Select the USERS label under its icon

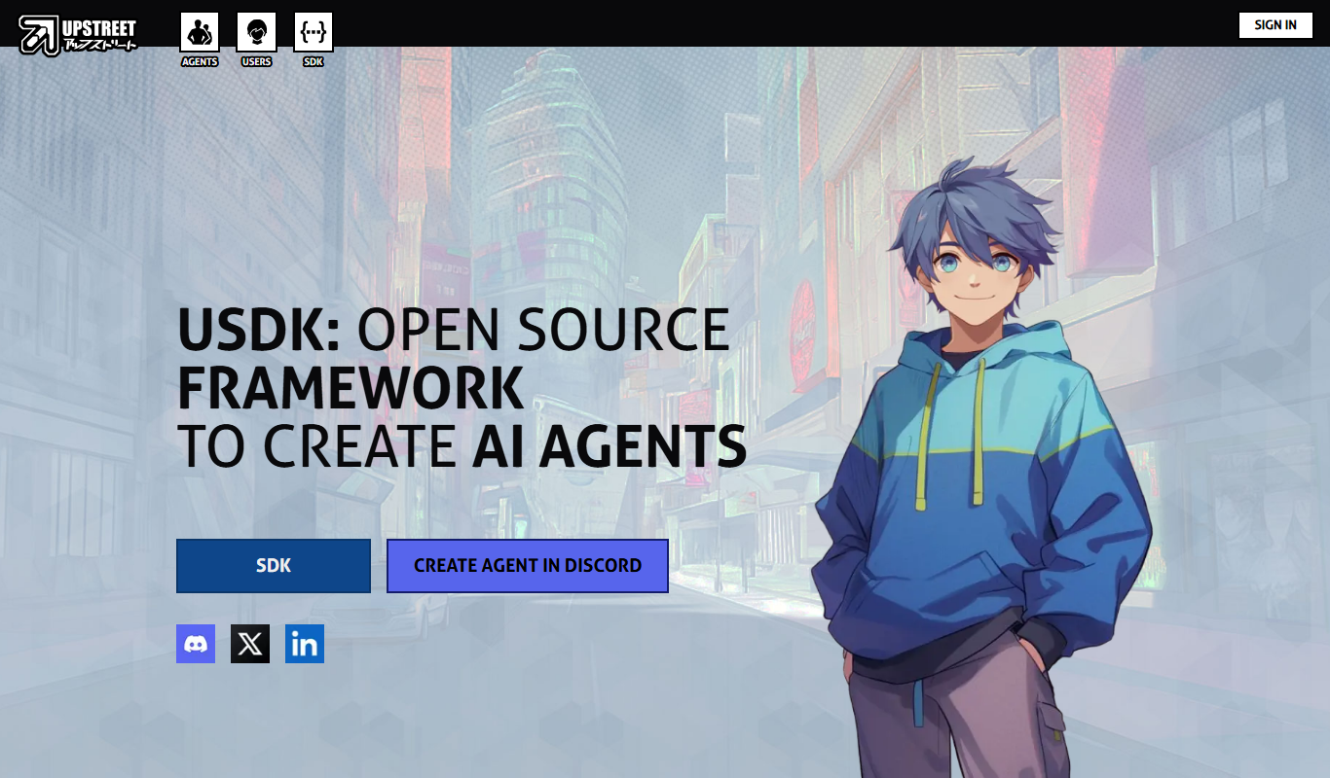pos(257,62)
